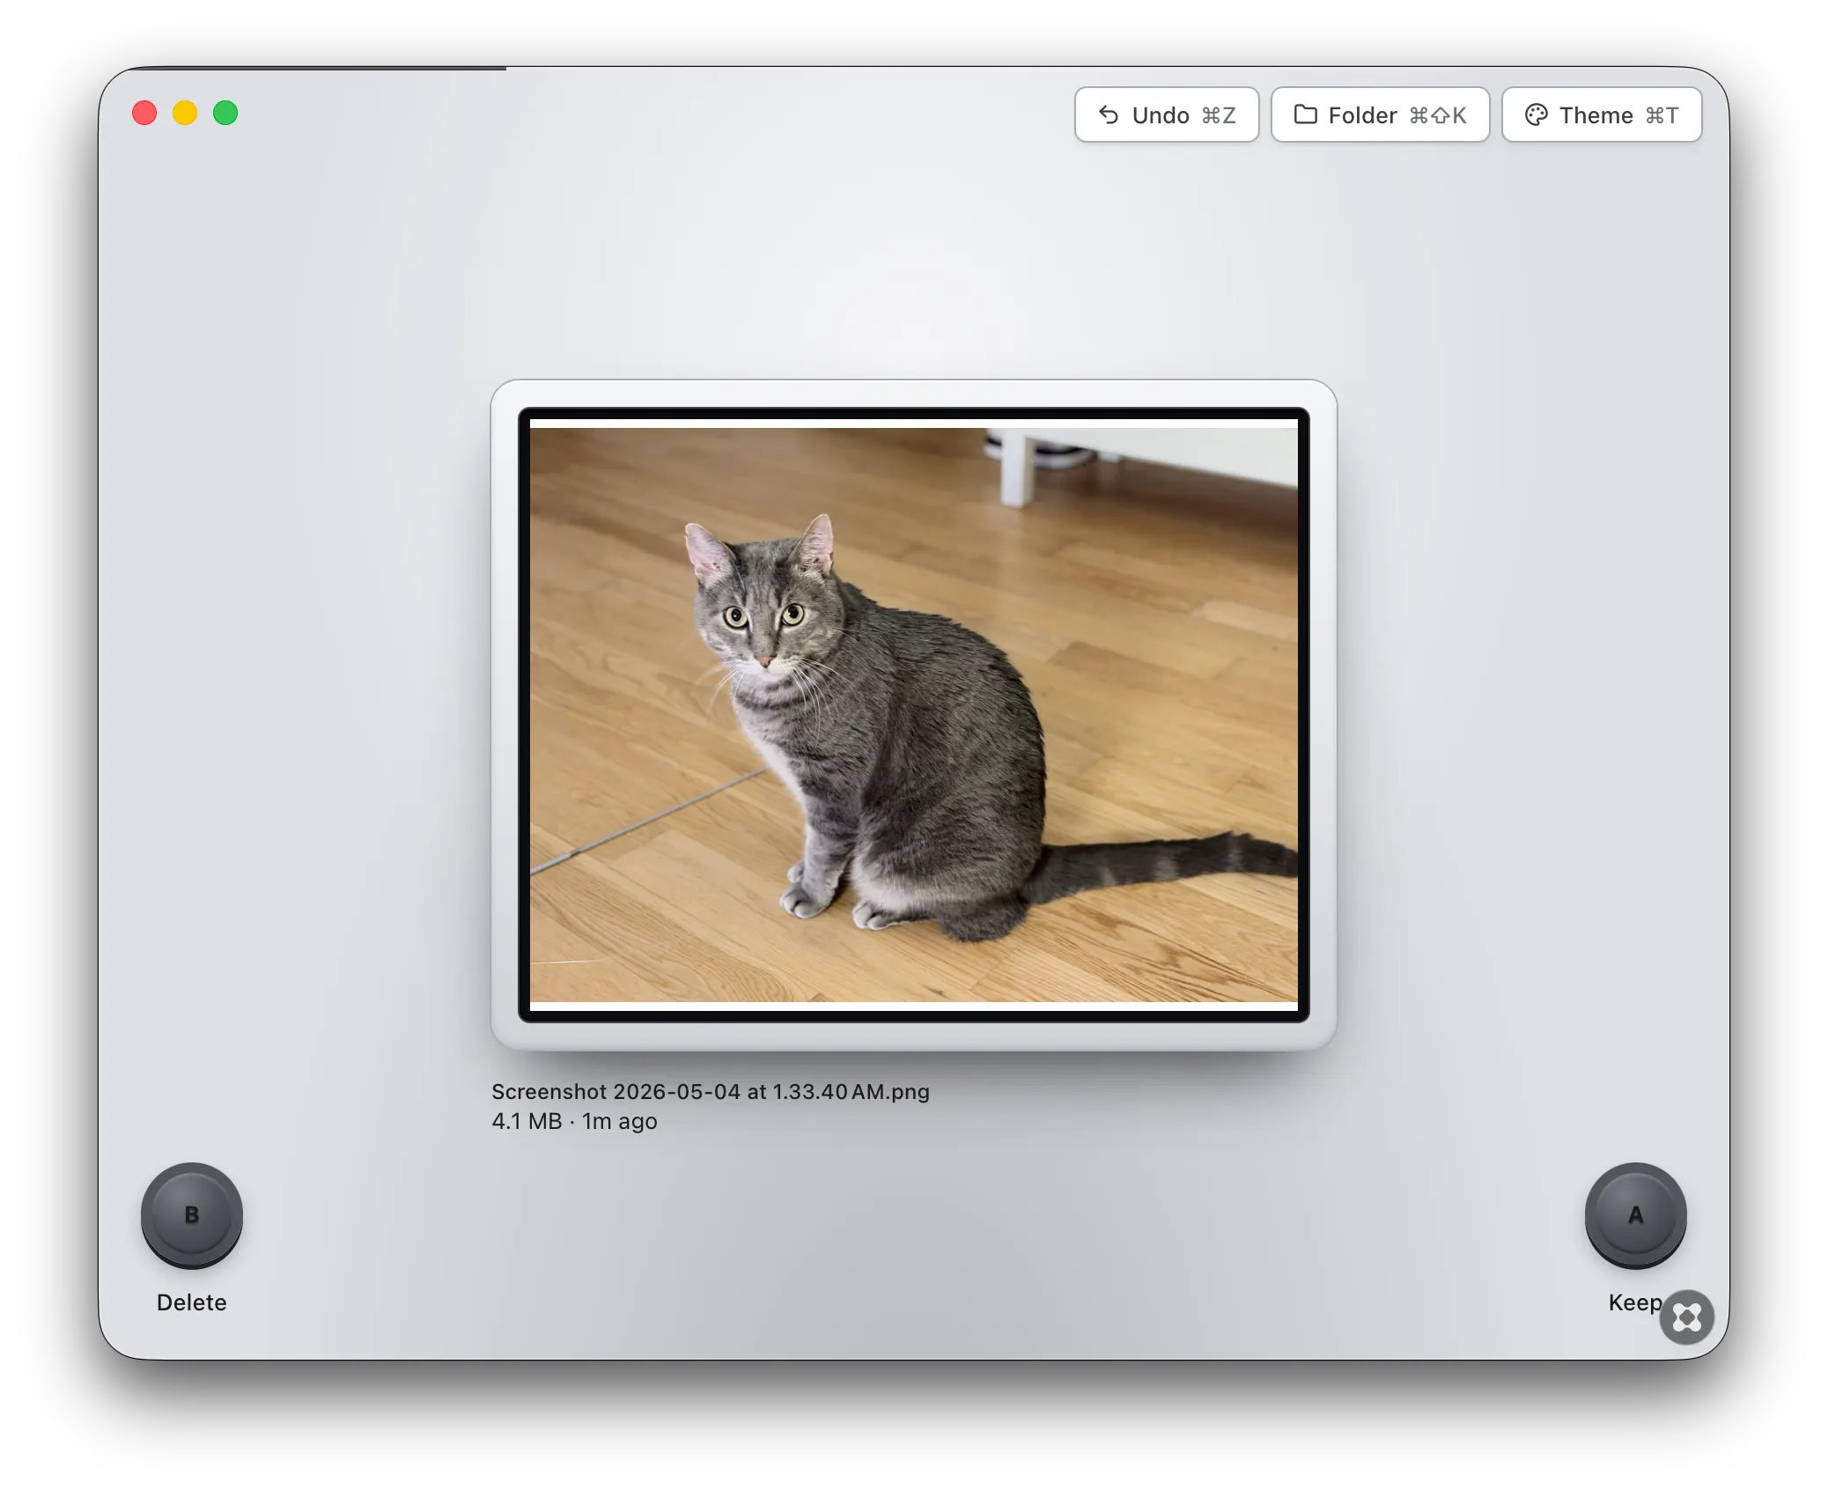The height and width of the screenshot is (1490, 1828).
Task: Click the folder icon in the toolbar
Action: pos(1305,114)
